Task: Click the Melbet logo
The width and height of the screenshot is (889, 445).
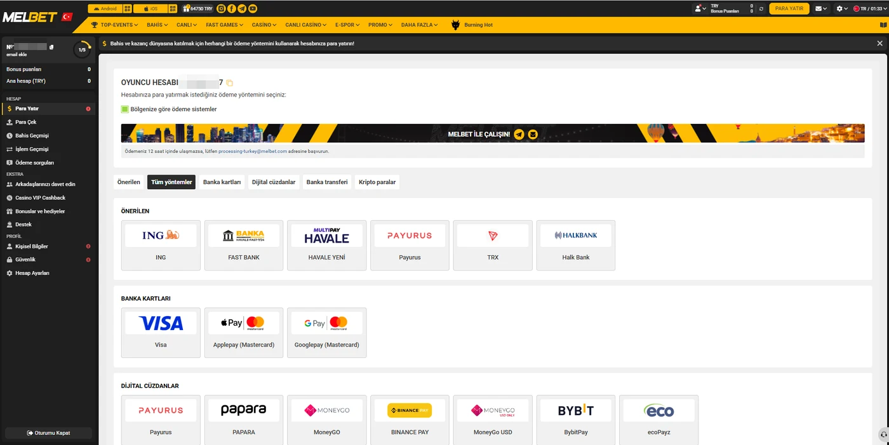Action: tap(30, 17)
